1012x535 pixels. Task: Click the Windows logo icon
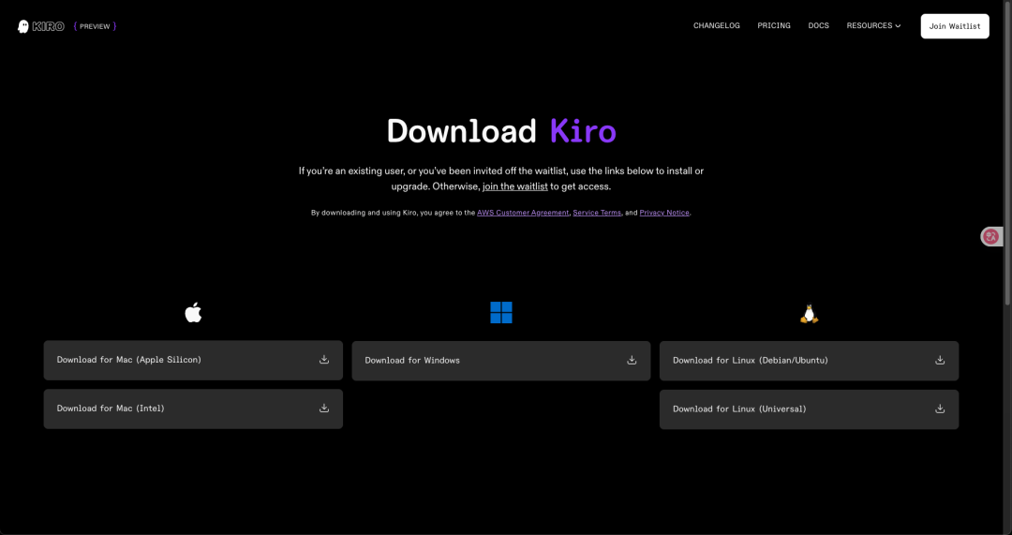500,312
